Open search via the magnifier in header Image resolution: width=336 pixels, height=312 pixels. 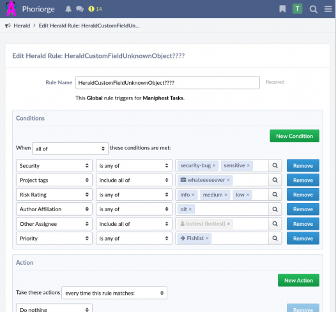(313, 9)
